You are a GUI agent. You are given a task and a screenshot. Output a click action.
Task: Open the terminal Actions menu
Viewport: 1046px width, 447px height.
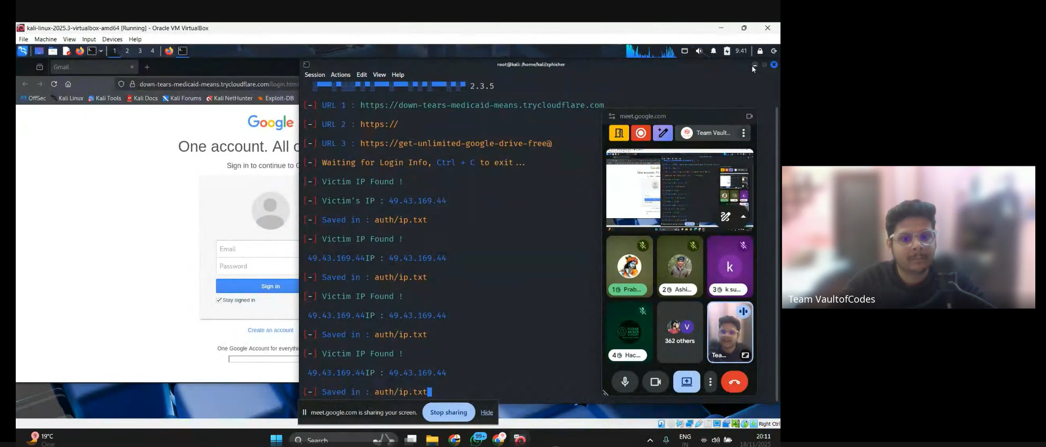tap(340, 75)
